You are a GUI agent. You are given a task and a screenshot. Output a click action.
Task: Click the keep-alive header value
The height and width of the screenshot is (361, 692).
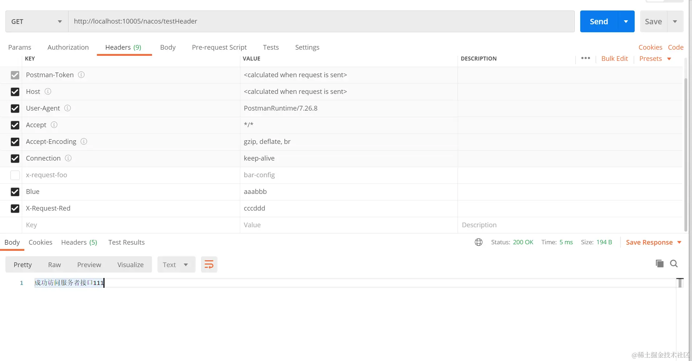pyautogui.click(x=348, y=158)
